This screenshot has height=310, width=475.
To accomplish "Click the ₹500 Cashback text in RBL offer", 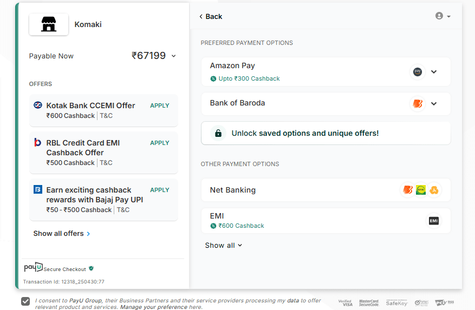I will click(70, 163).
